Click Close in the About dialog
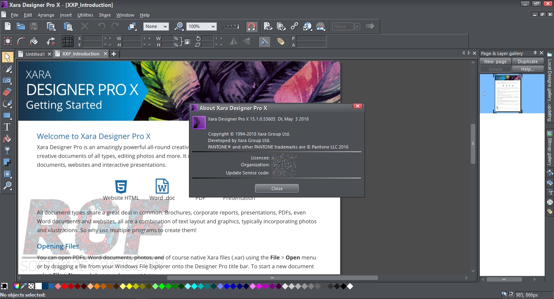Image resolution: width=554 pixels, height=299 pixels. coord(277,189)
